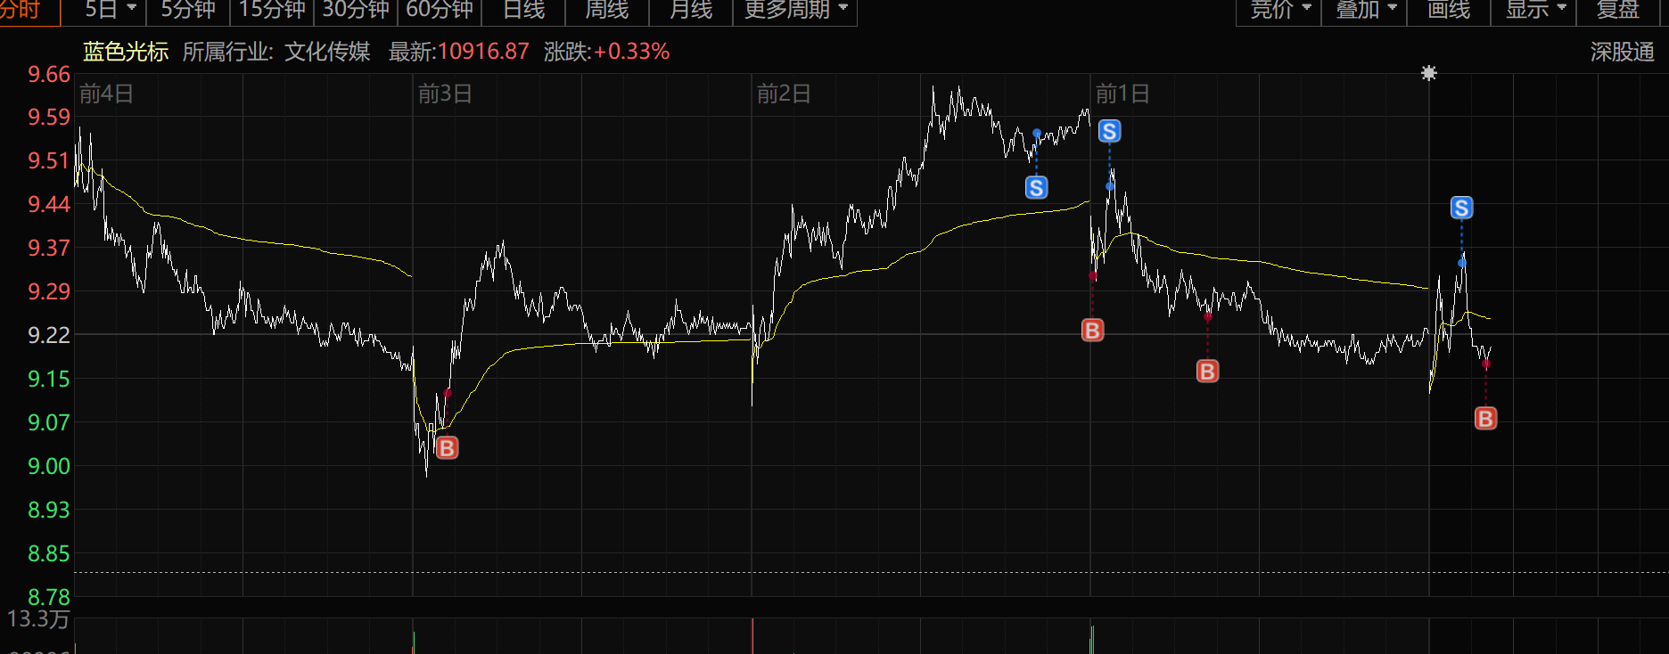Click the 蓝色光标 stock name
The width and height of the screenshot is (1669, 654).
[126, 52]
